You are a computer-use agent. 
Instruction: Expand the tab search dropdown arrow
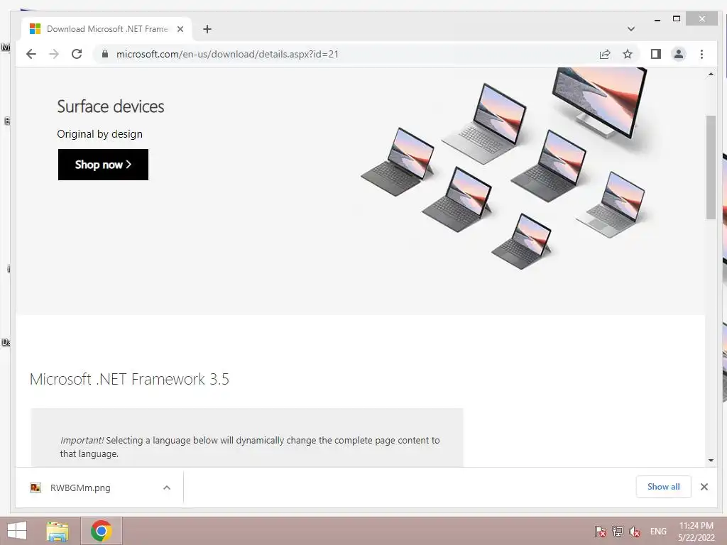pos(631,29)
